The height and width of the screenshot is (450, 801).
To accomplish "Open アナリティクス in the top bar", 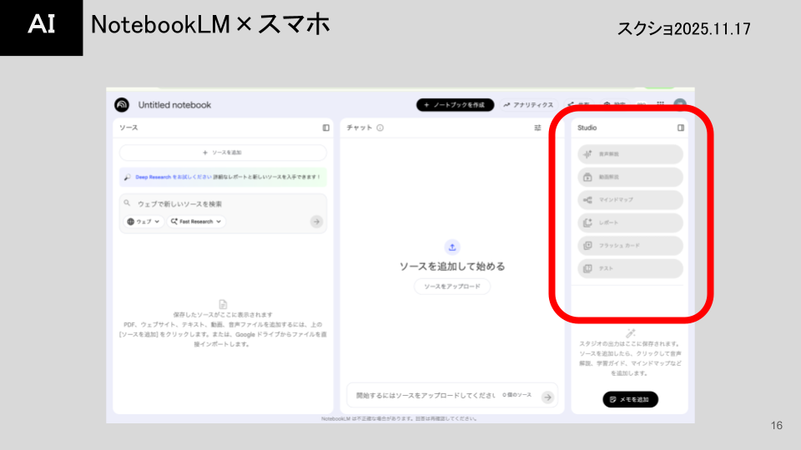I will (528, 105).
